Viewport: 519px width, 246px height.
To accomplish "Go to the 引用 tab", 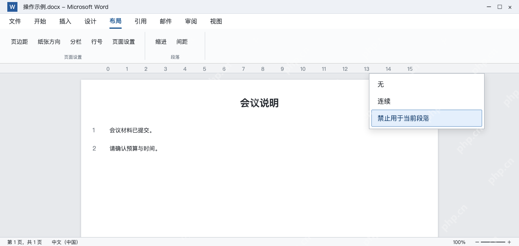I will click(x=141, y=21).
